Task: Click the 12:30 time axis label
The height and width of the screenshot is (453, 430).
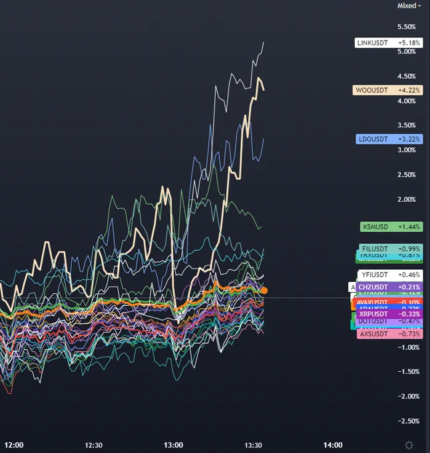Action: [x=93, y=445]
